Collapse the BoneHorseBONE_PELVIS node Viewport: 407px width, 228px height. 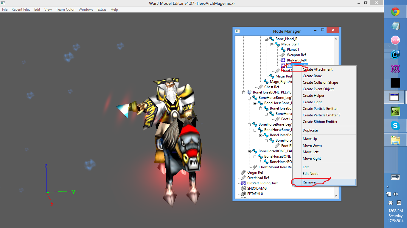pyautogui.click(x=244, y=92)
